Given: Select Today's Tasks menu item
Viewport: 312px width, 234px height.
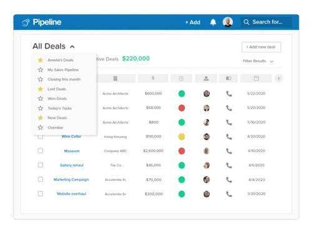Looking at the screenshot, I should (60, 108).
